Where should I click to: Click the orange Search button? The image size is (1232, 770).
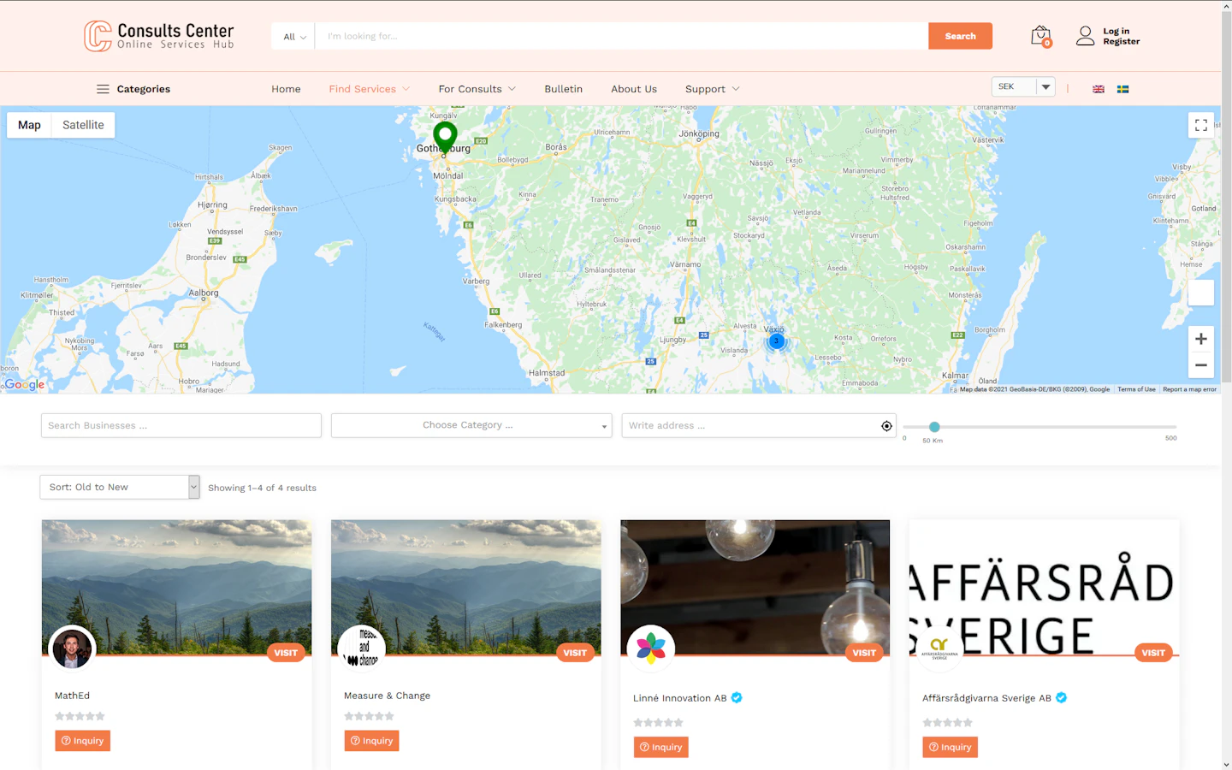(x=960, y=36)
